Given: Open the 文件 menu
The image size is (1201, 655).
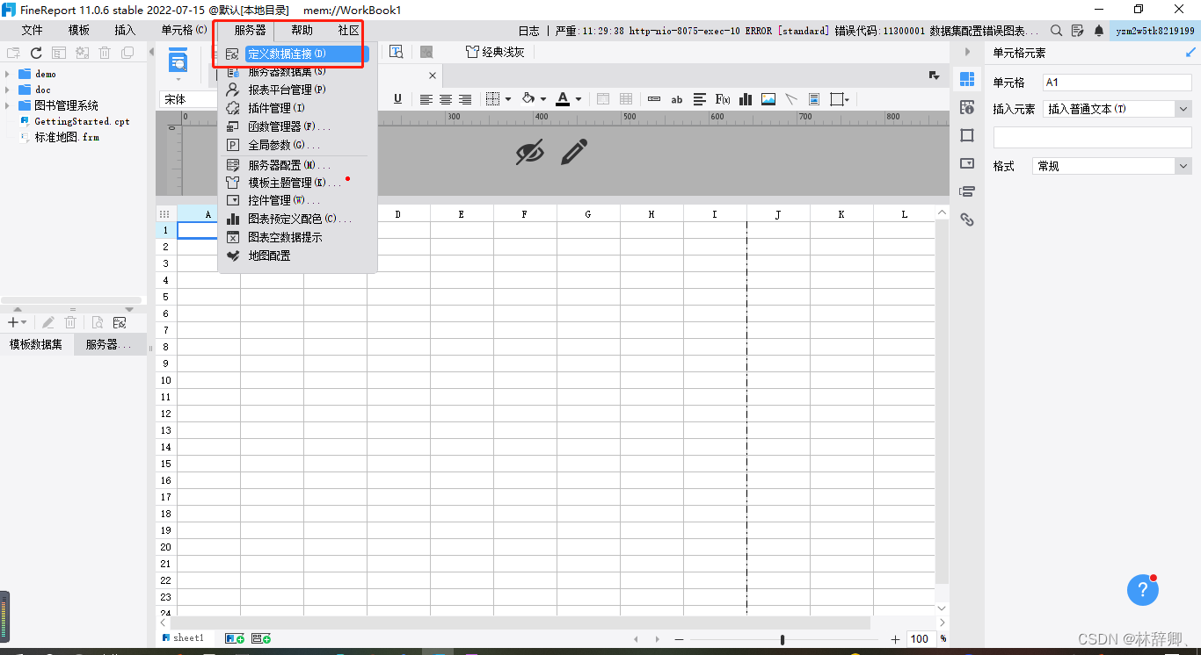Looking at the screenshot, I should point(32,30).
